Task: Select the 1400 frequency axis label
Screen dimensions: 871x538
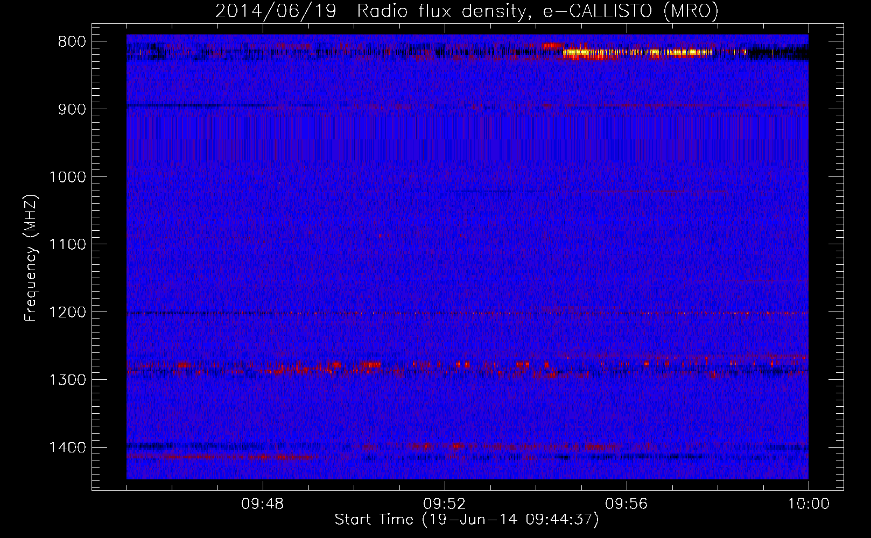Action: 67,448
